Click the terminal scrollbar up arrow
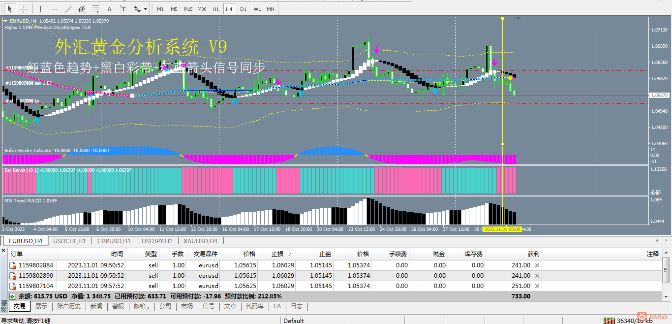The image size is (672, 324). point(666,253)
